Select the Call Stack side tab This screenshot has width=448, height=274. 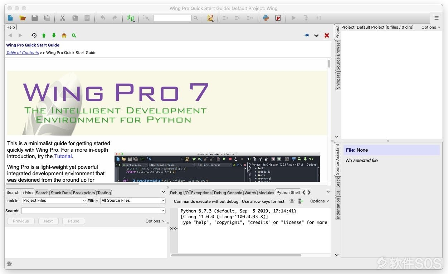[337, 187]
